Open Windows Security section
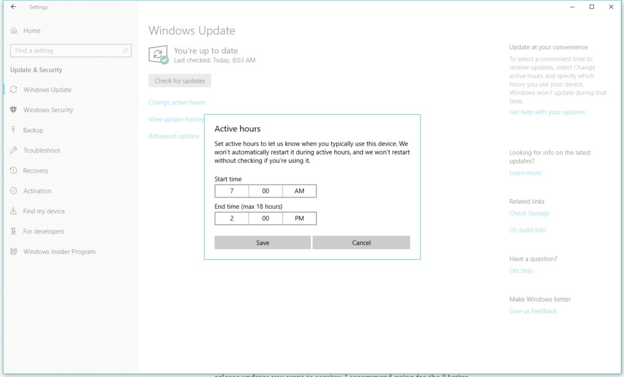 click(48, 110)
